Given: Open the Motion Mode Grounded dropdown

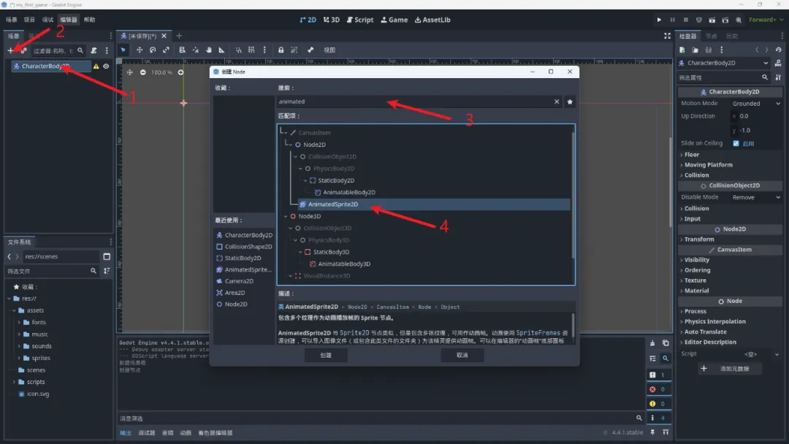Looking at the screenshot, I should pyautogui.click(x=756, y=104).
